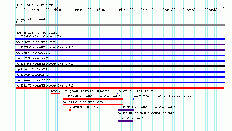The height and width of the screenshot is (131, 232).
Task: Click nsv4567860 (gnomADStructuralVariants) label
Action: tap(162, 96)
